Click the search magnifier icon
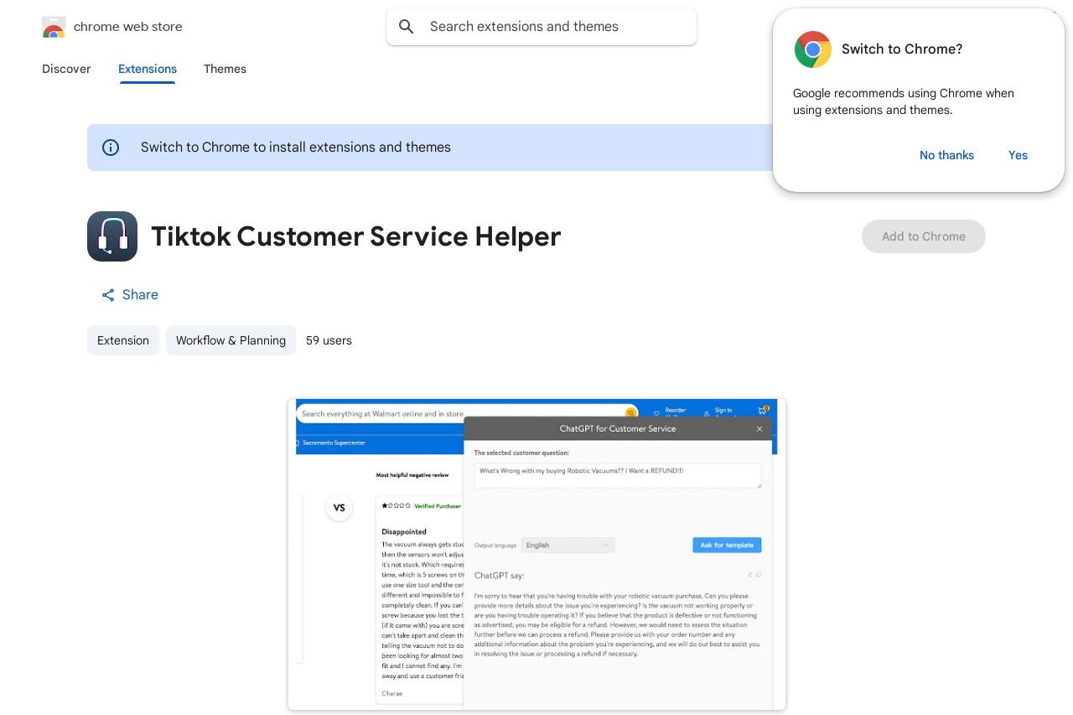Screen dimensions: 1073x715 [x=407, y=27]
